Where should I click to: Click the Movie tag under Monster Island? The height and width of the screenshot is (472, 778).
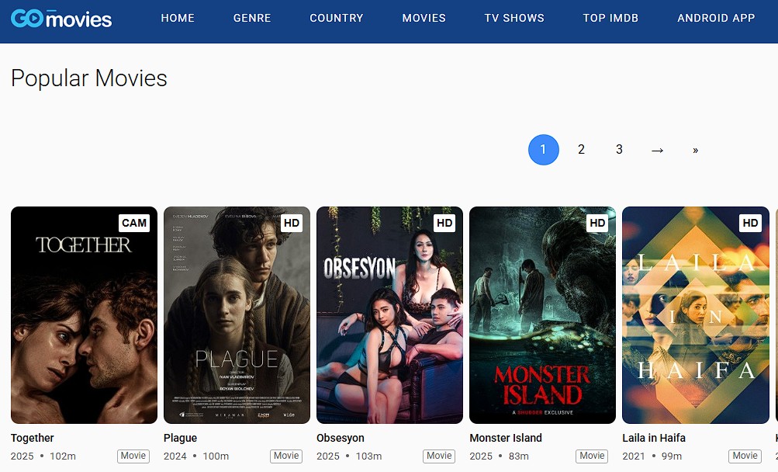click(x=592, y=456)
